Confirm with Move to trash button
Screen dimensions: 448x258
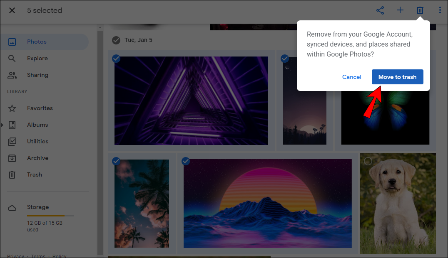point(398,77)
